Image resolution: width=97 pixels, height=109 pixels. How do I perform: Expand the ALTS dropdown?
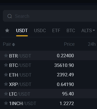pyautogui.click(x=88, y=31)
